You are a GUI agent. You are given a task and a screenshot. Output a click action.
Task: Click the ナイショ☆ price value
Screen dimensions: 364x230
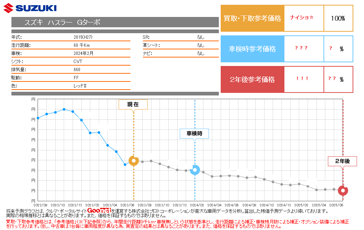302,17
